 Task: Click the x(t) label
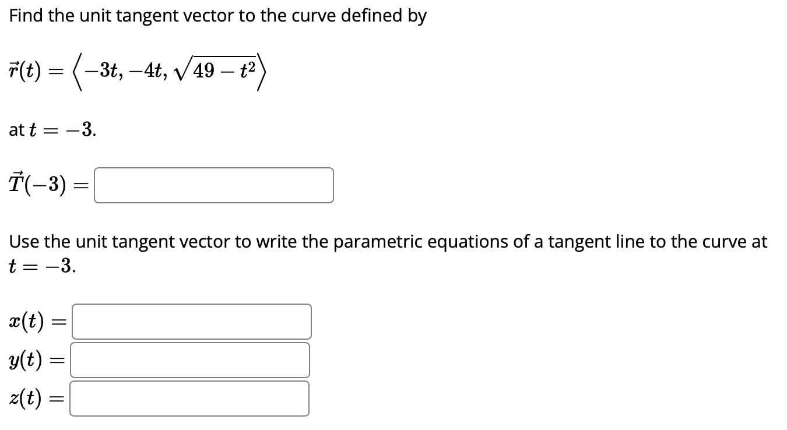(x=25, y=321)
